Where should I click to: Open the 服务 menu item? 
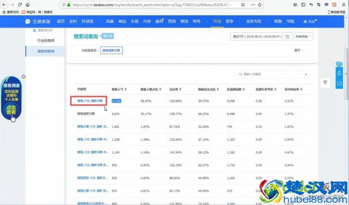159,21
